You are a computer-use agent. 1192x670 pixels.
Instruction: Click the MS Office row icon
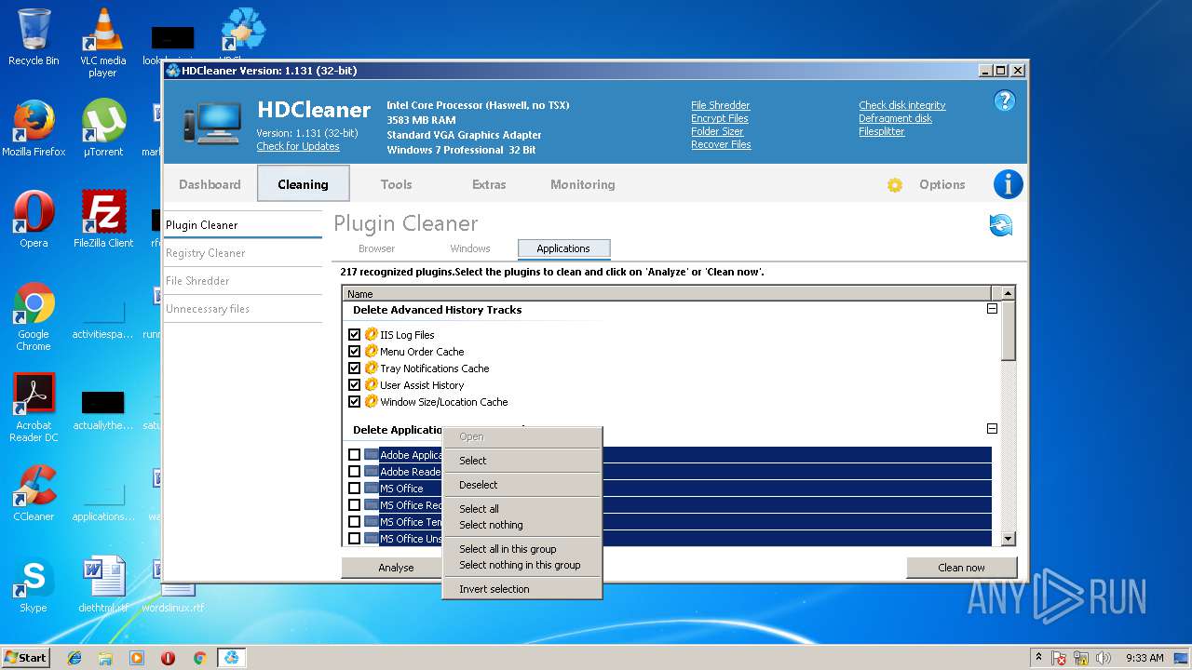click(x=372, y=489)
